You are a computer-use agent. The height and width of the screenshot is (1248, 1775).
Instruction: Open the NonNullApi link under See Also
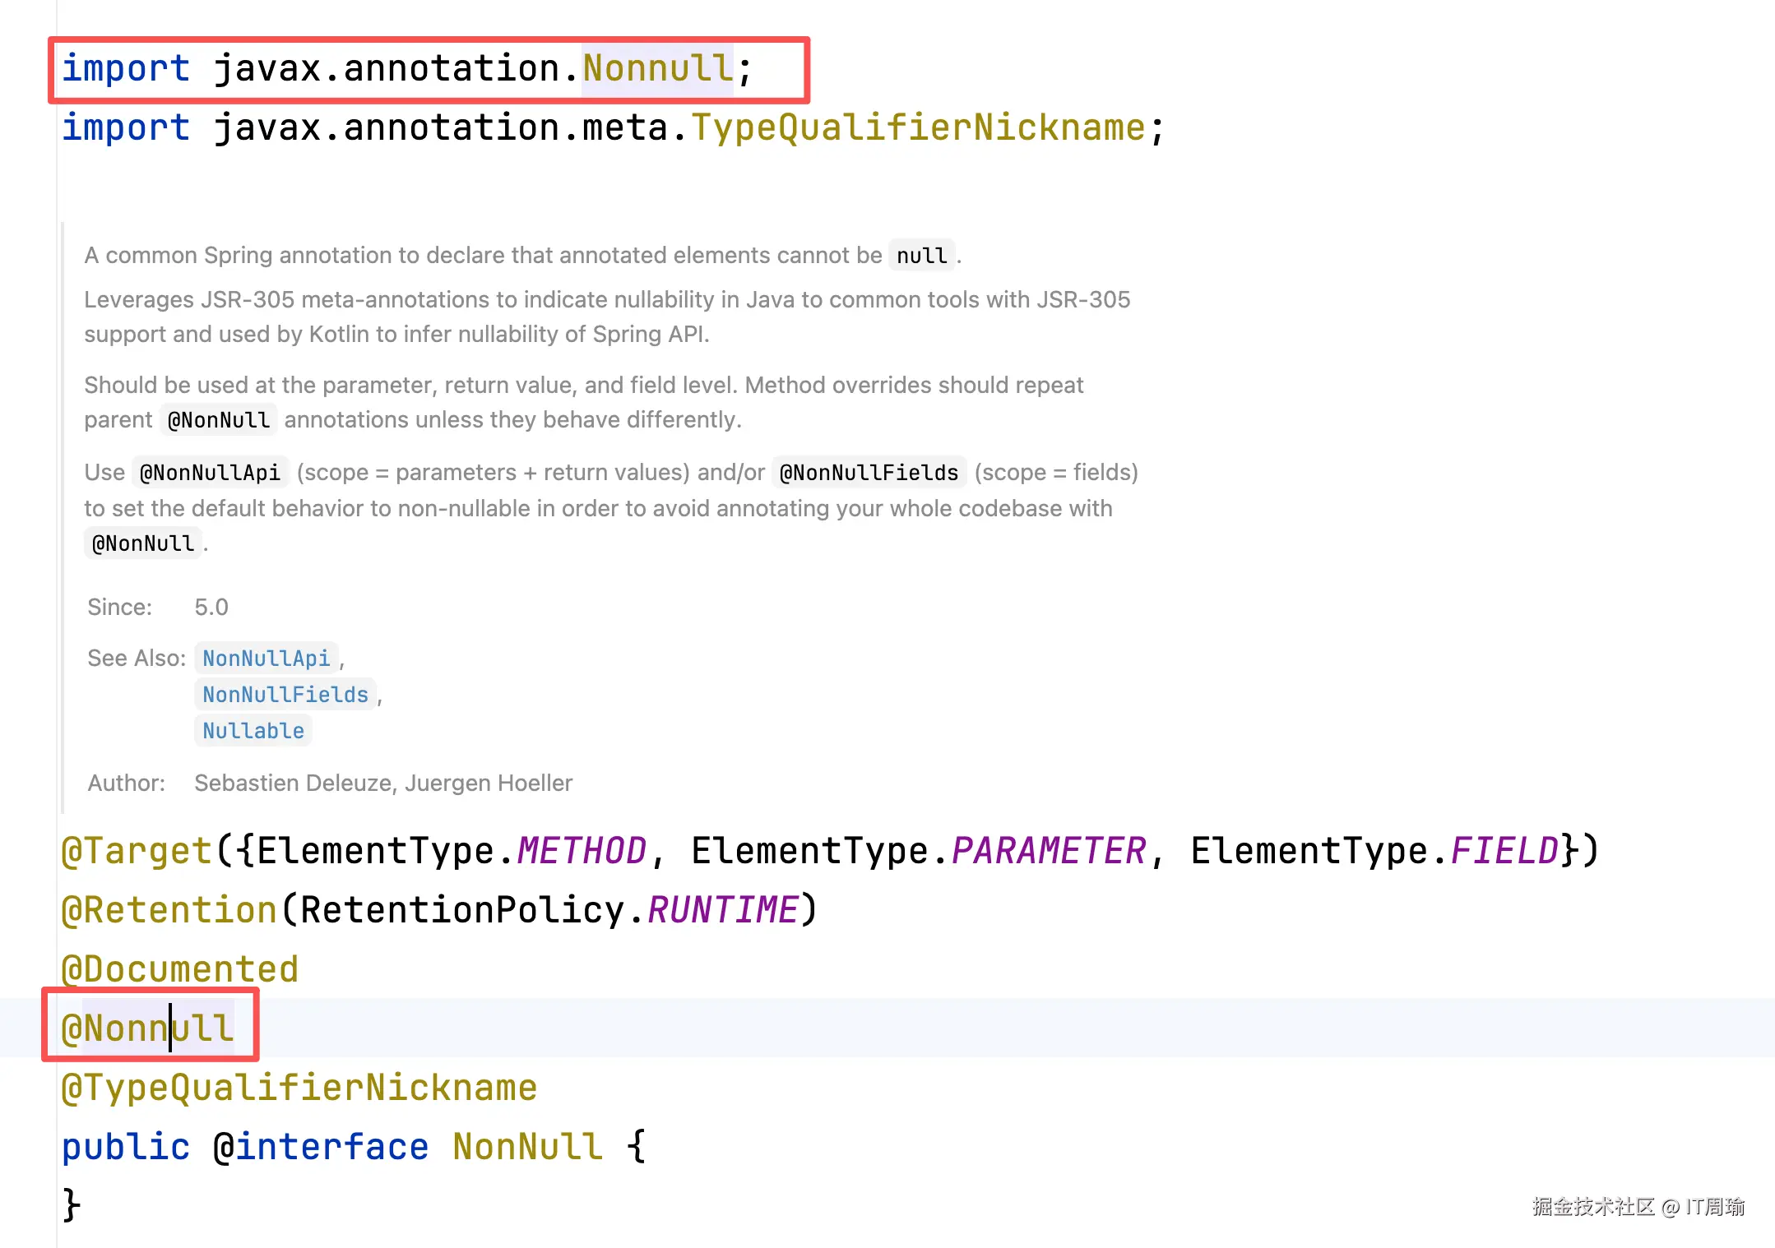(266, 659)
